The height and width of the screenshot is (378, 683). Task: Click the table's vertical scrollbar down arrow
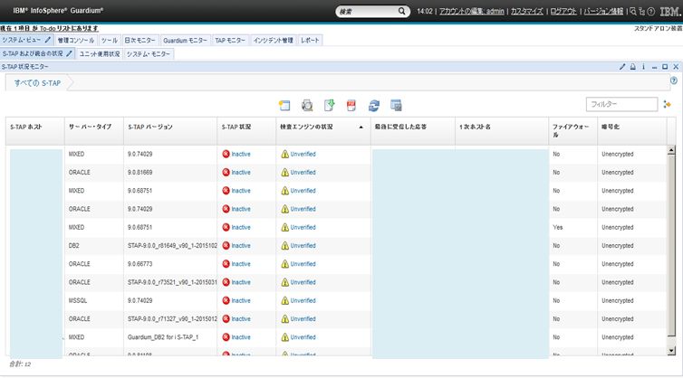click(x=672, y=349)
